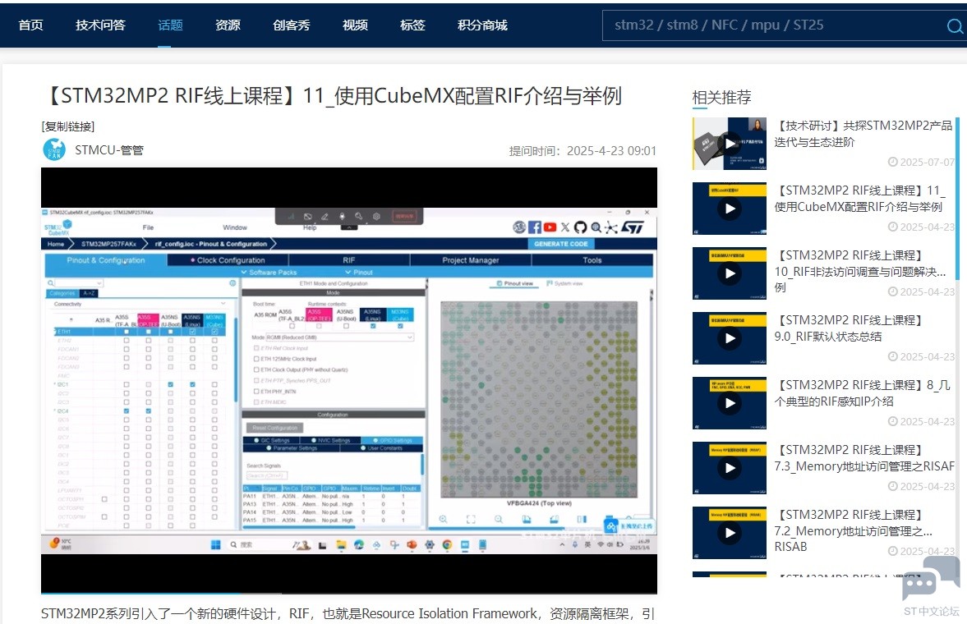The height and width of the screenshot is (624, 967).
Task: Select NVIC Settings configuration tab
Action: click(331, 440)
